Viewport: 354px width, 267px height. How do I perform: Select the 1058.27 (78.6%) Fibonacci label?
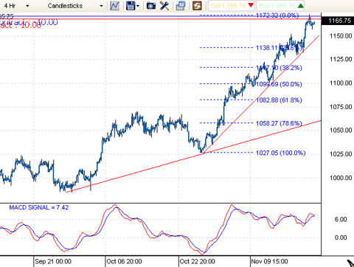[279, 123]
